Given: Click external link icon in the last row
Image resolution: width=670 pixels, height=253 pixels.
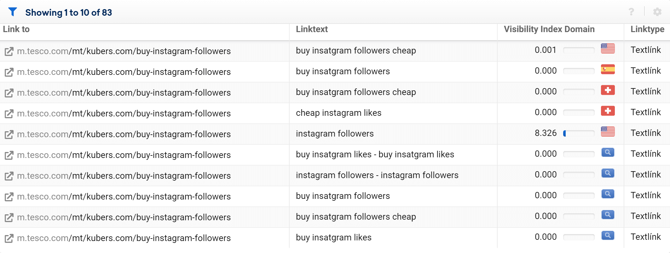Looking at the screenshot, I should point(9,238).
